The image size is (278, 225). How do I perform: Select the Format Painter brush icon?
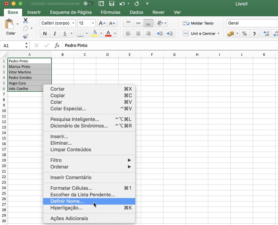click(x=26, y=36)
